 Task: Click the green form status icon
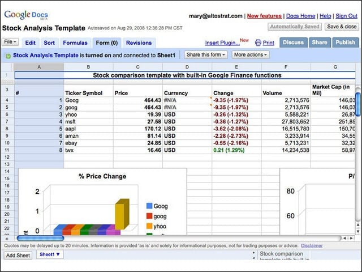8,56
